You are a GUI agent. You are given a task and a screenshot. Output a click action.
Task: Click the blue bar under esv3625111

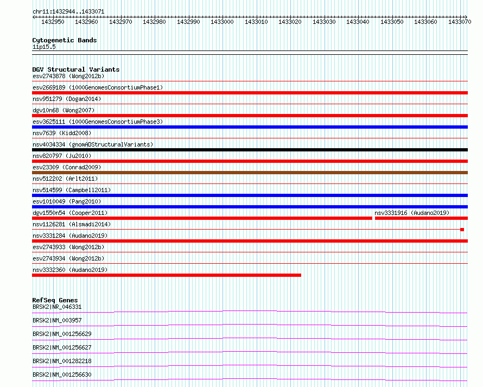pos(250,127)
